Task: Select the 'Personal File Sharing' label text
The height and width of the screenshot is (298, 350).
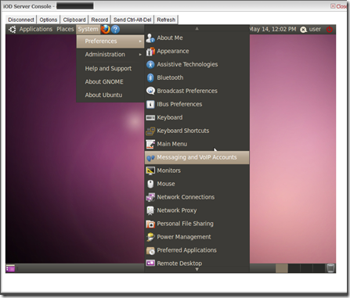Action: click(x=185, y=224)
